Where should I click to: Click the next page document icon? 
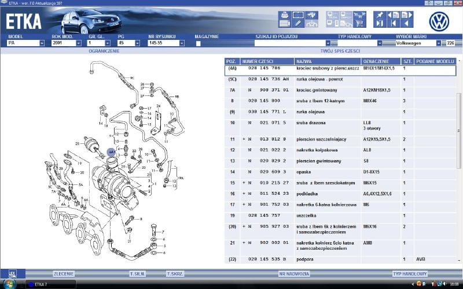(x=407, y=15)
